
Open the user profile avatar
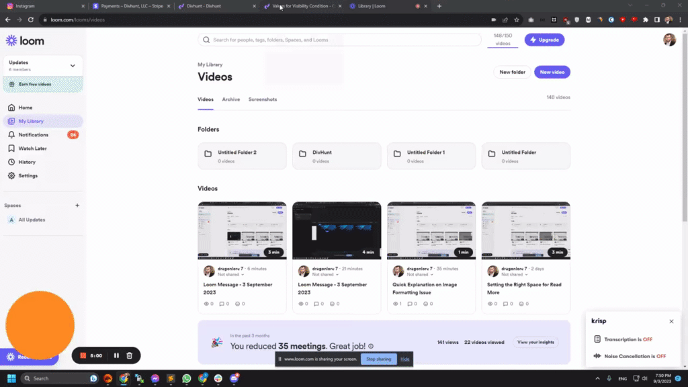pos(669,40)
